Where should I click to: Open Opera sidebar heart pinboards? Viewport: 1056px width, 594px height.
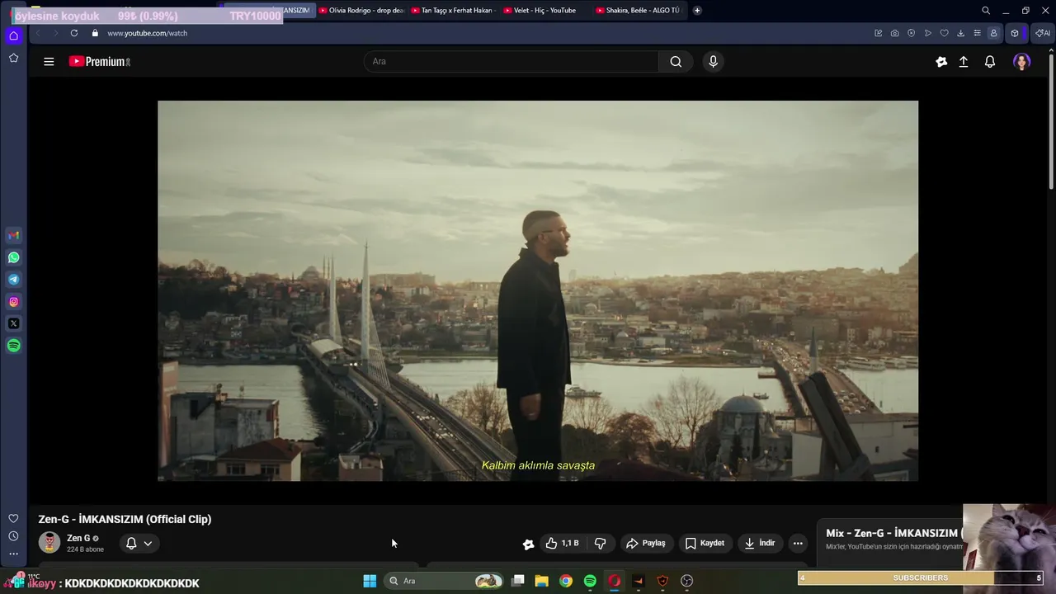(13, 518)
